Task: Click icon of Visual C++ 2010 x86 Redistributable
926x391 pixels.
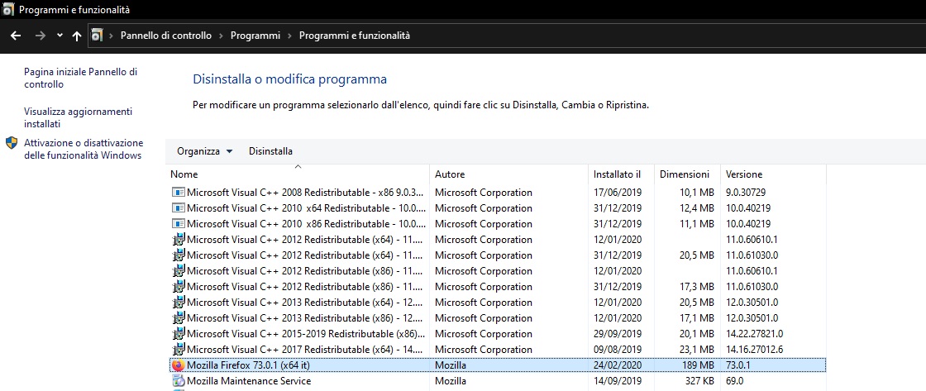Action: [x=179, y=224]
